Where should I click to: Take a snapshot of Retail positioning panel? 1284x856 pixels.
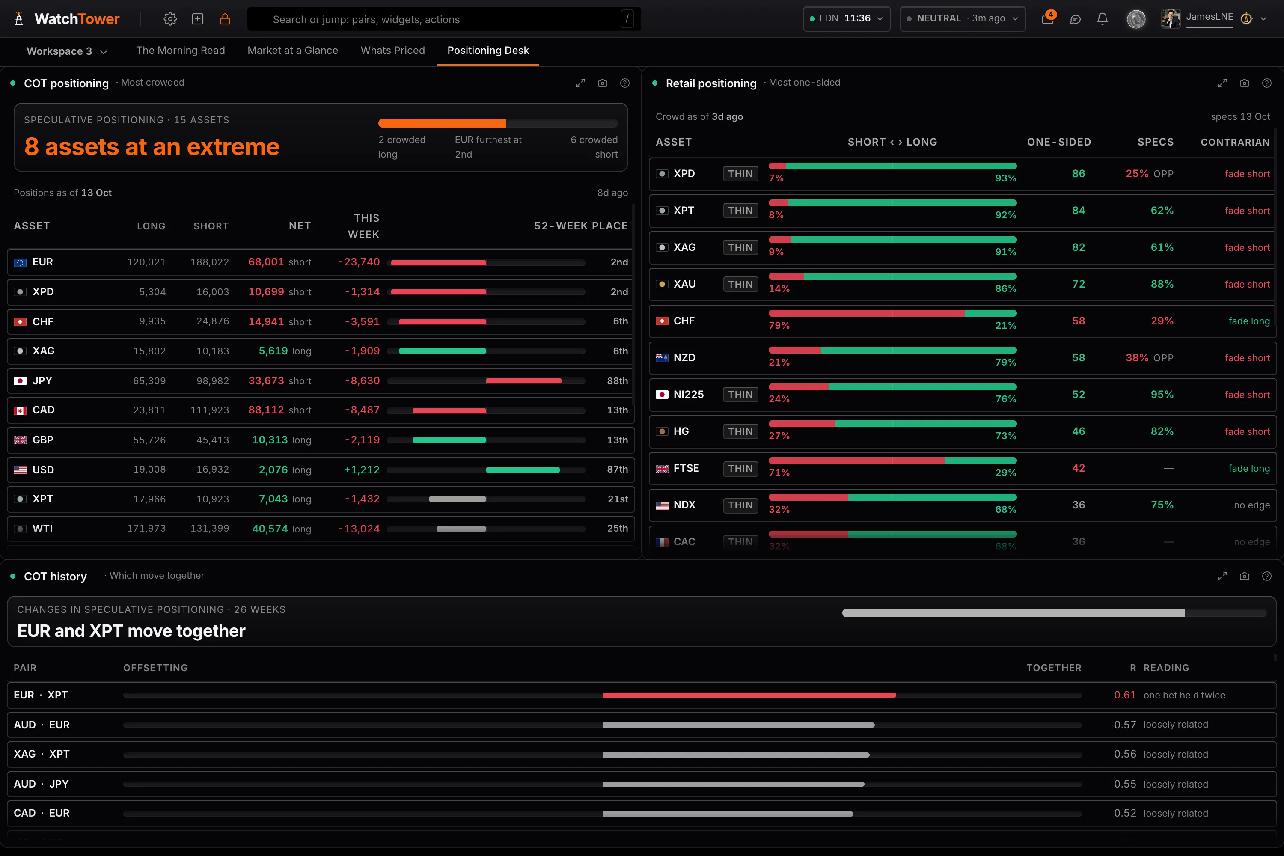(1245, 83)
